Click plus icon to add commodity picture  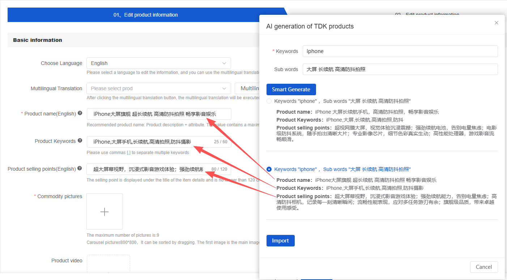pos(105,211)
